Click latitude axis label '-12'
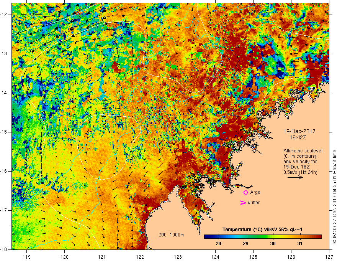The width and height of the screenshot is (337, 261). 4,15
